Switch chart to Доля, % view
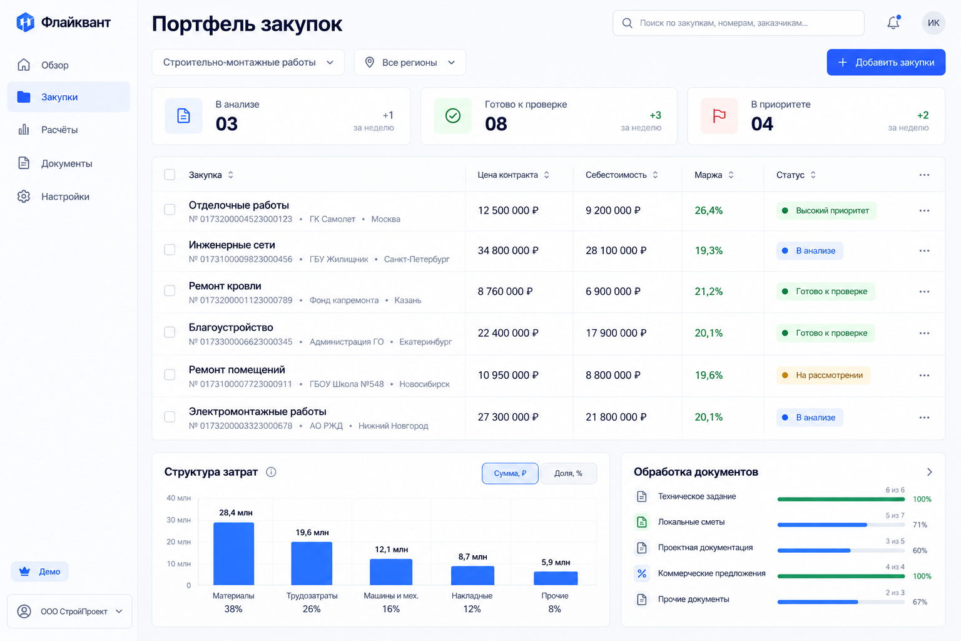 568,473
